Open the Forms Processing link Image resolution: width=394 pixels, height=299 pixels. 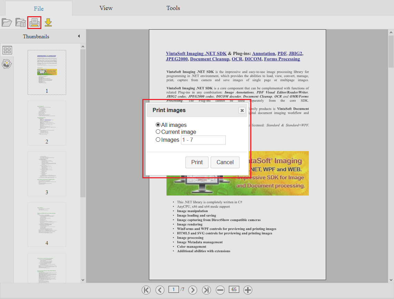pos(282,59)
